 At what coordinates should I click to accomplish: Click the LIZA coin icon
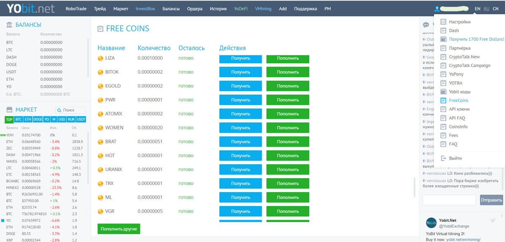[101, 58]
